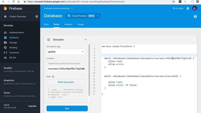The width and height of the screenshot is (201, 113).
Task: Click the Authentication people icon
Action: [x=5, y=33]
